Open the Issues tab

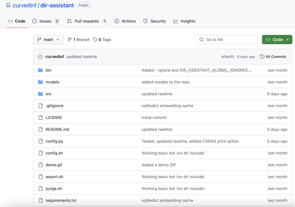[x=46, y=21]
